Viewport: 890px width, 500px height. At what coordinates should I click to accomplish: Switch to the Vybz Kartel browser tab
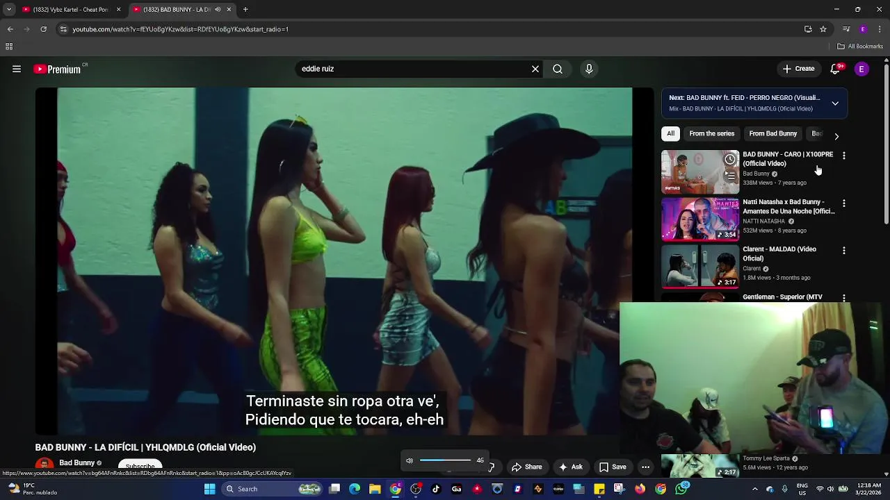click(x=71, y=10)
